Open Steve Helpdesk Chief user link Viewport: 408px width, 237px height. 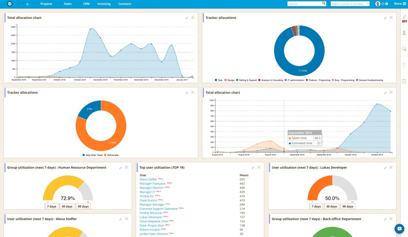pyautogui.click(x=154, y=221)
